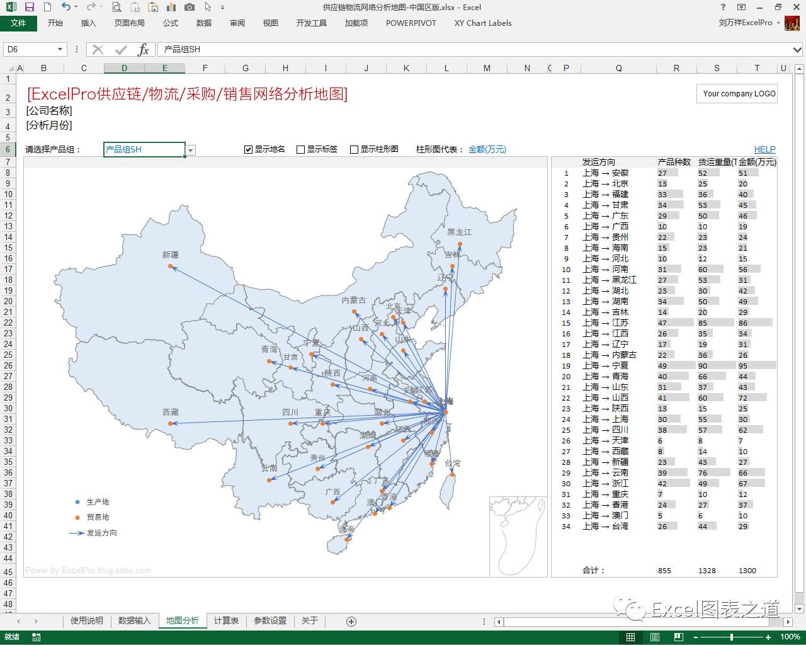The width and height of the screenshot is (806, 645).
Task: Enable the 显示柱形图 checkbox
Action: [354, 150]
